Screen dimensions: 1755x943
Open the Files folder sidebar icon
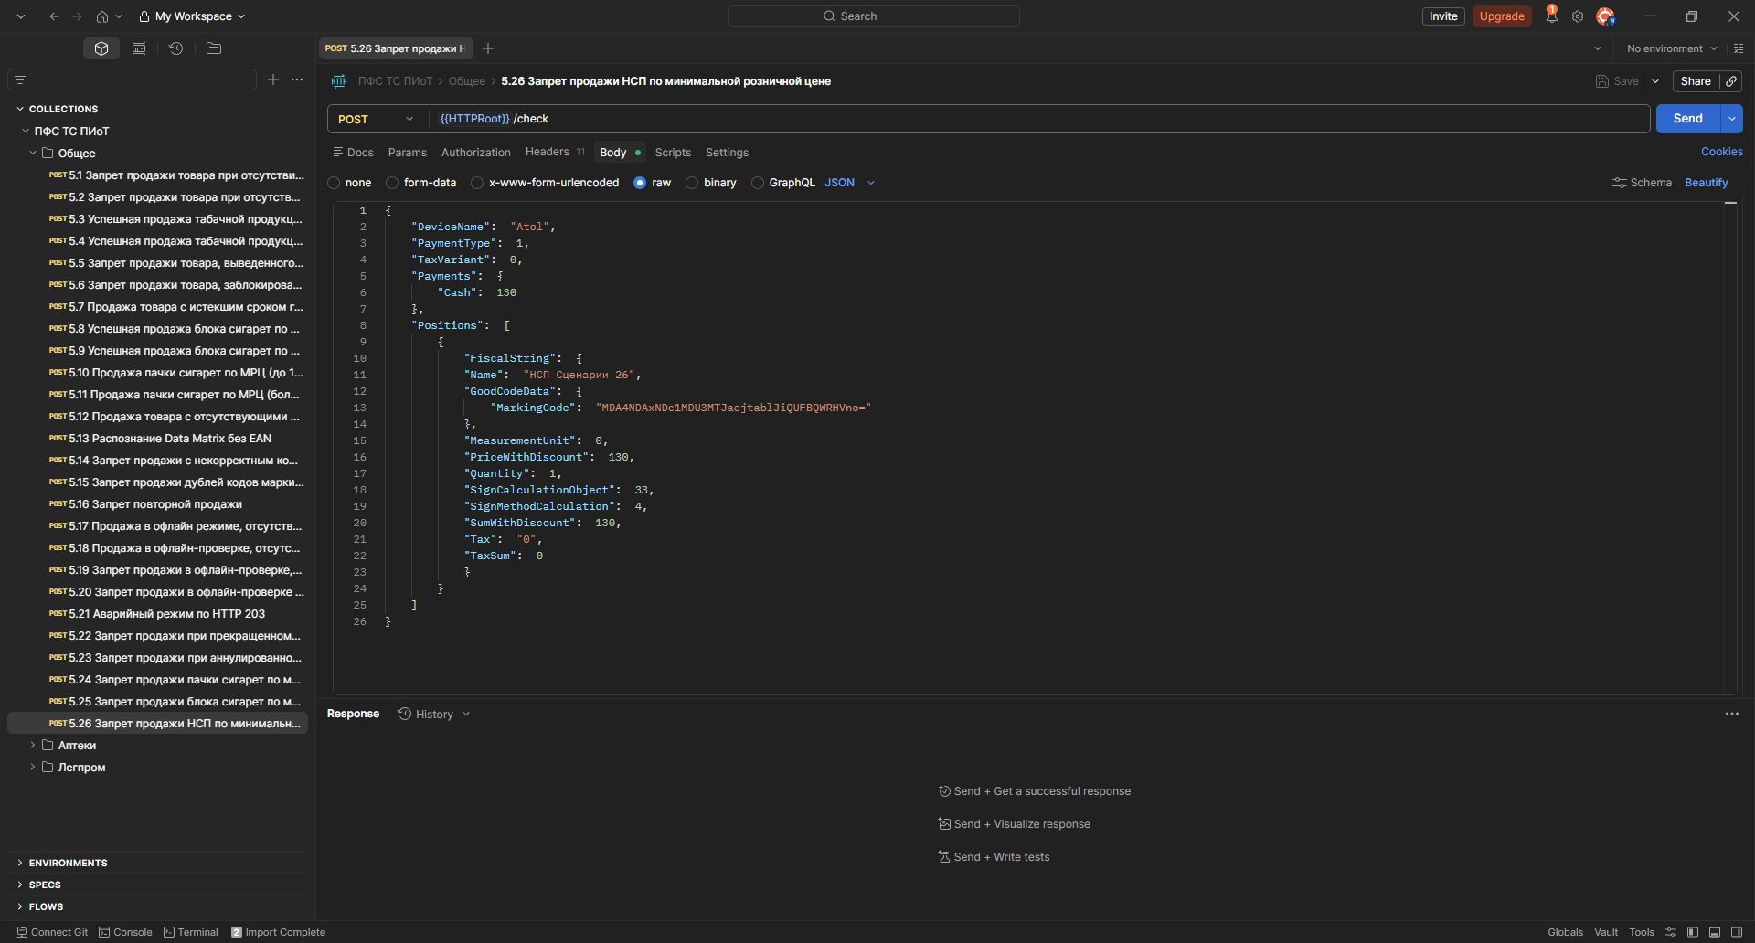214,48
